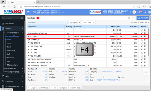Click the hamburger menu icon in header
Image resolution: width=151 pixels, height=91 pixels.
(28, 12)
